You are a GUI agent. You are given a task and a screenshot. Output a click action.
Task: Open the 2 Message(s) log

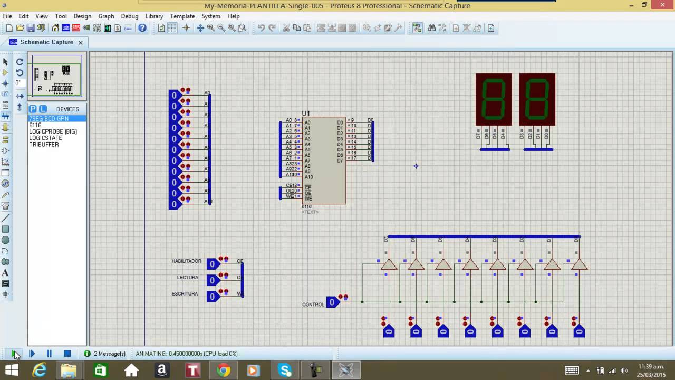(x=105, y=354)
